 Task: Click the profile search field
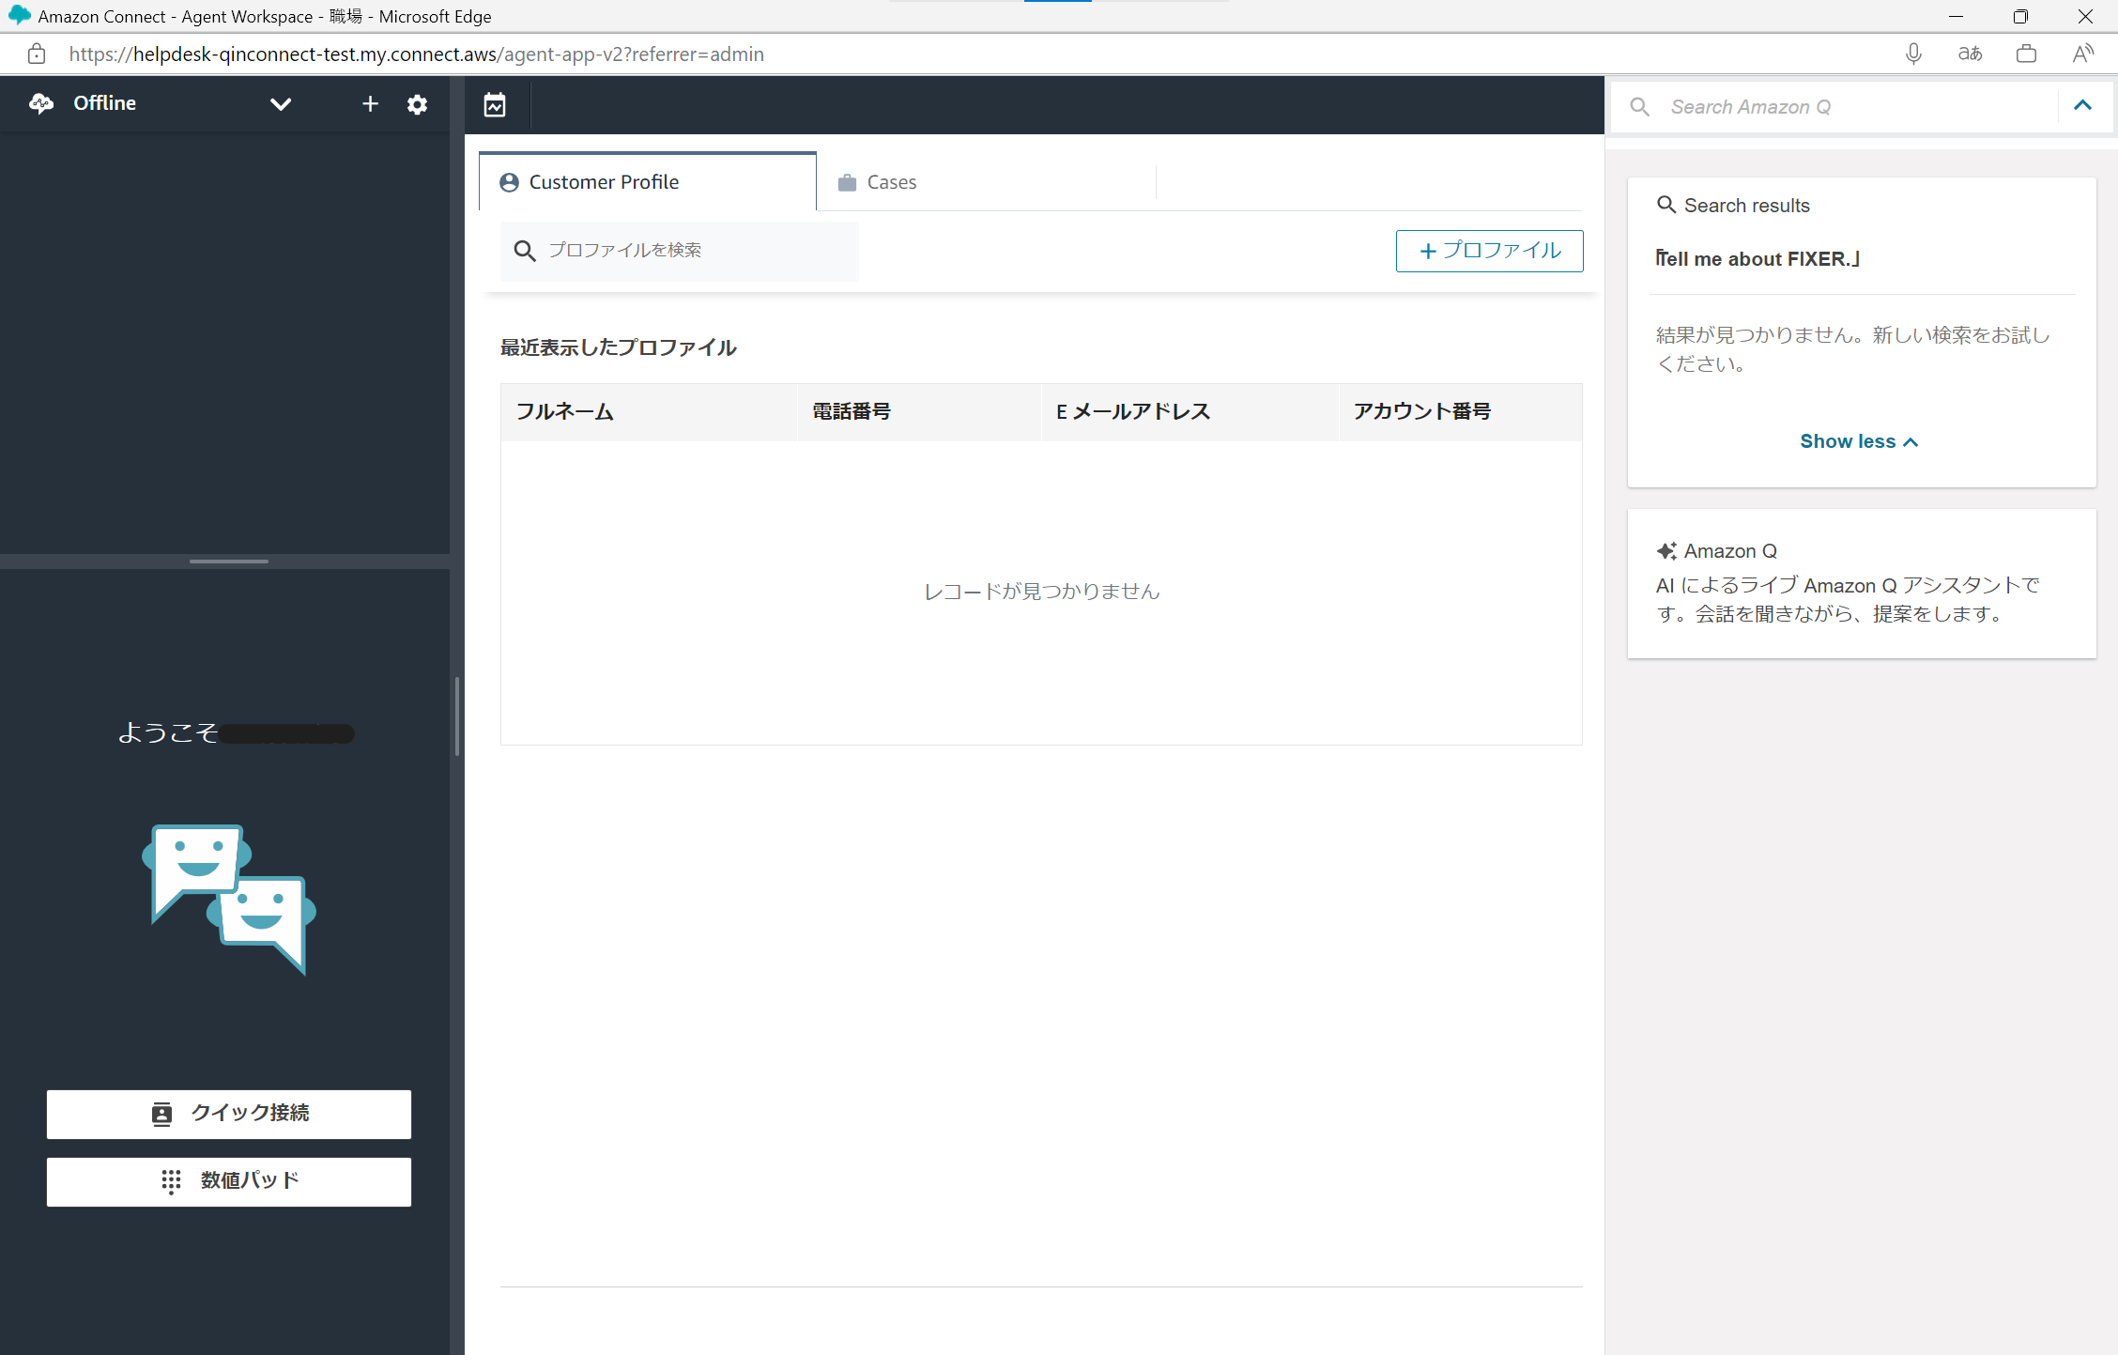click(679, 251)
